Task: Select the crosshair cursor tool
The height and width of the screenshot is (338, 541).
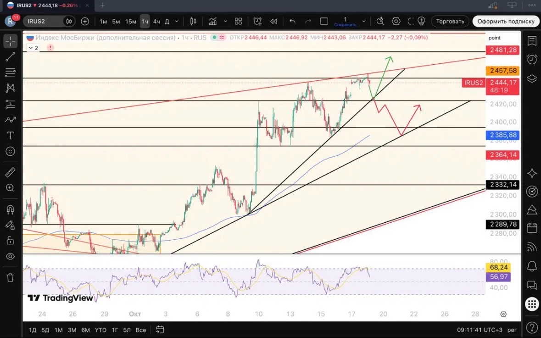Action: point(11,41)
